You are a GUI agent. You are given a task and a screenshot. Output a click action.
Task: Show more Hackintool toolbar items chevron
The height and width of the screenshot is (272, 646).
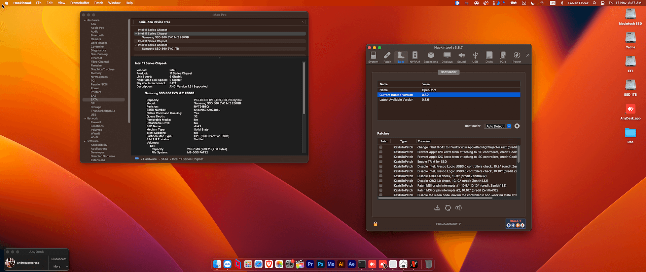528,55
